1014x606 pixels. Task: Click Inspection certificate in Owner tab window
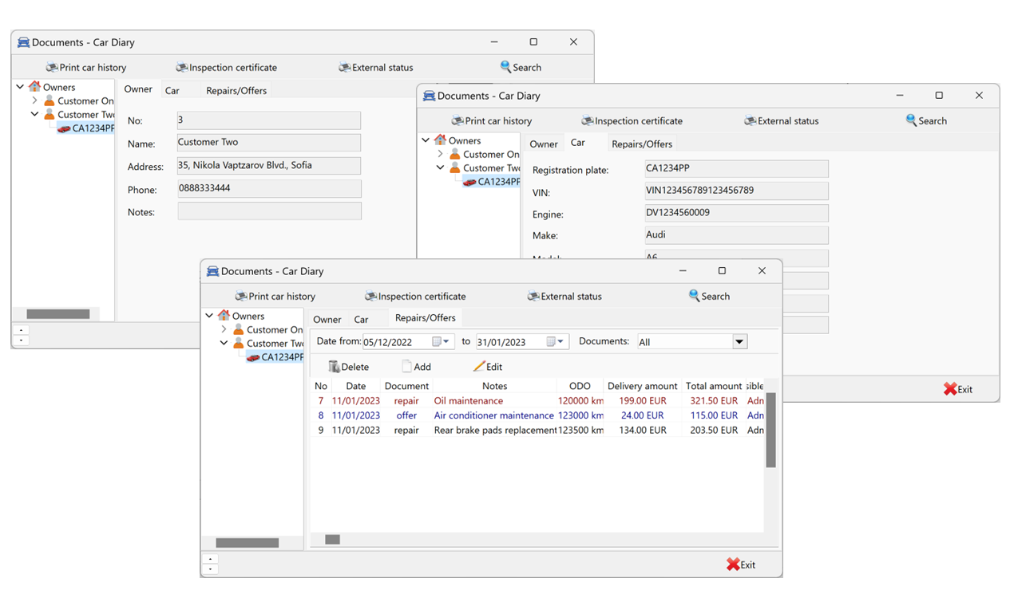tap(226, 67)
